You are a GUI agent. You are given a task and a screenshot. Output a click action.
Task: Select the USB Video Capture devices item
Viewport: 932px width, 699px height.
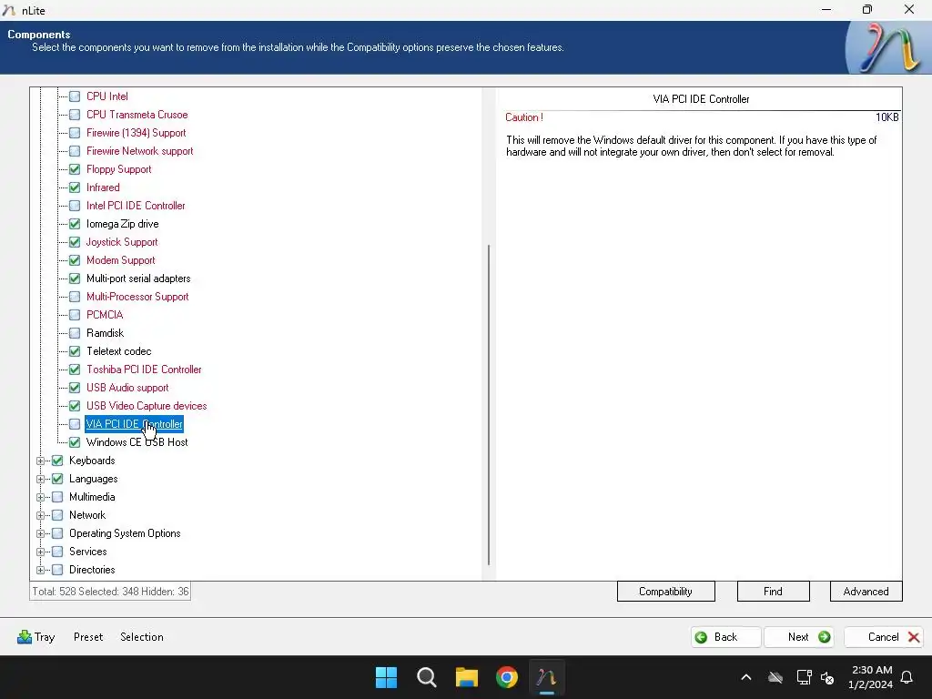coord(147,406)
